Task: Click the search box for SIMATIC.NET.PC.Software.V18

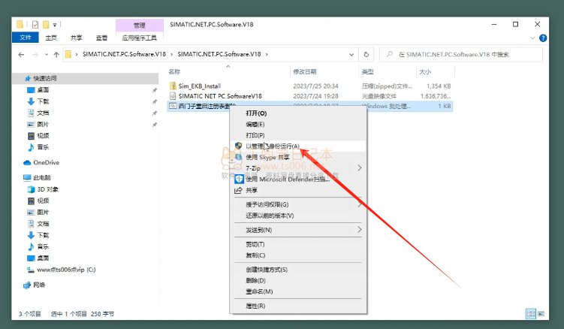Action: [461, 54]
